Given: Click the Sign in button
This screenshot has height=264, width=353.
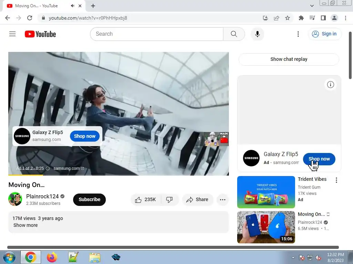Looking at the screenshot, I should point(324,34).
